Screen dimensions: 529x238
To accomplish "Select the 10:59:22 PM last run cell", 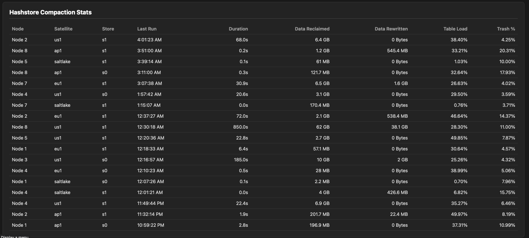I will pos(150,225).
